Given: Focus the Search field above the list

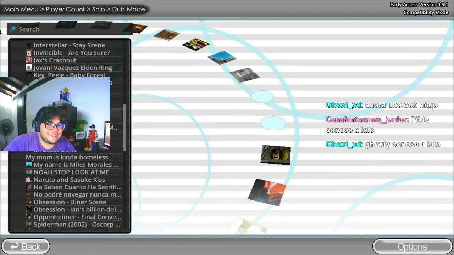Looking at the screenshot, I should [x=70, y=29].
